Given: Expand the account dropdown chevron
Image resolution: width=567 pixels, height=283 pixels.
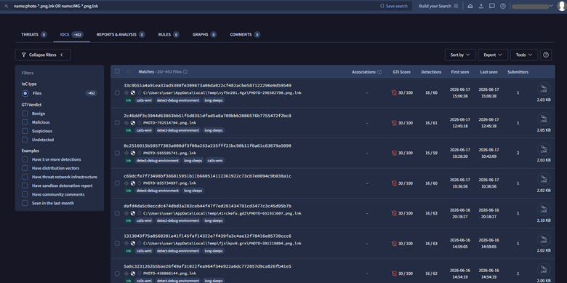Looking at the screenshot, I should 551,6.
